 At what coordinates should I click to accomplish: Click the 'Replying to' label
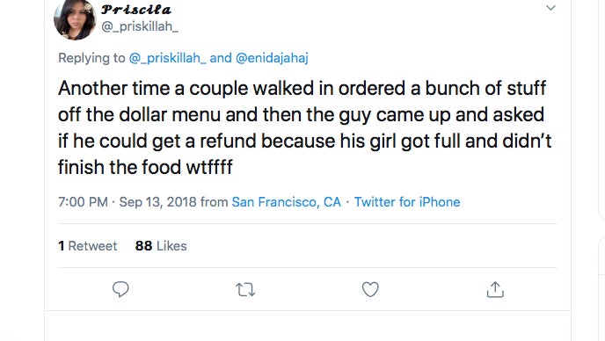[x=91, y=58]
